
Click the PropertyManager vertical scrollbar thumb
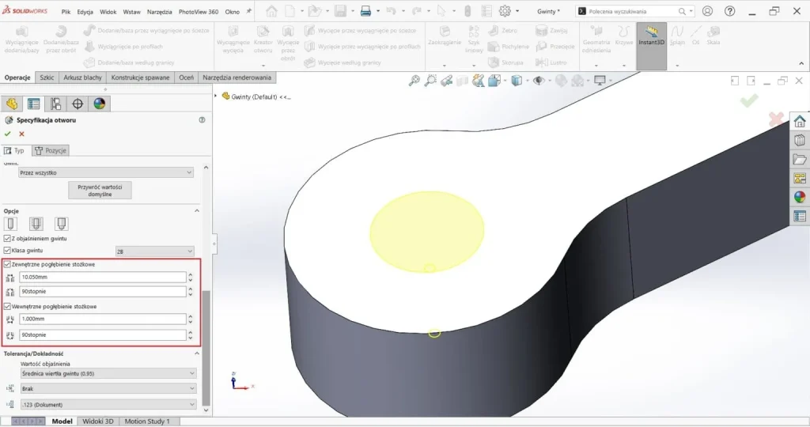206,348
